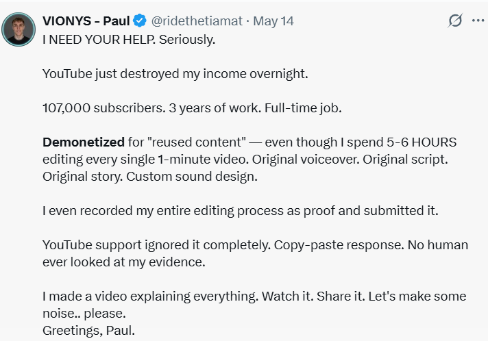Open the May 14 timestamp link

pyautogui.click(x=273, y=21)
